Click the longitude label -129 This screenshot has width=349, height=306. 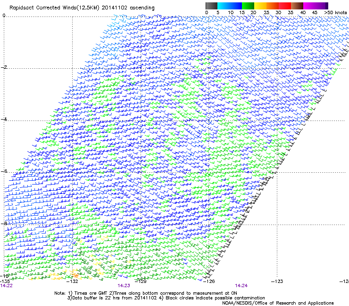(x=141, y=282)
